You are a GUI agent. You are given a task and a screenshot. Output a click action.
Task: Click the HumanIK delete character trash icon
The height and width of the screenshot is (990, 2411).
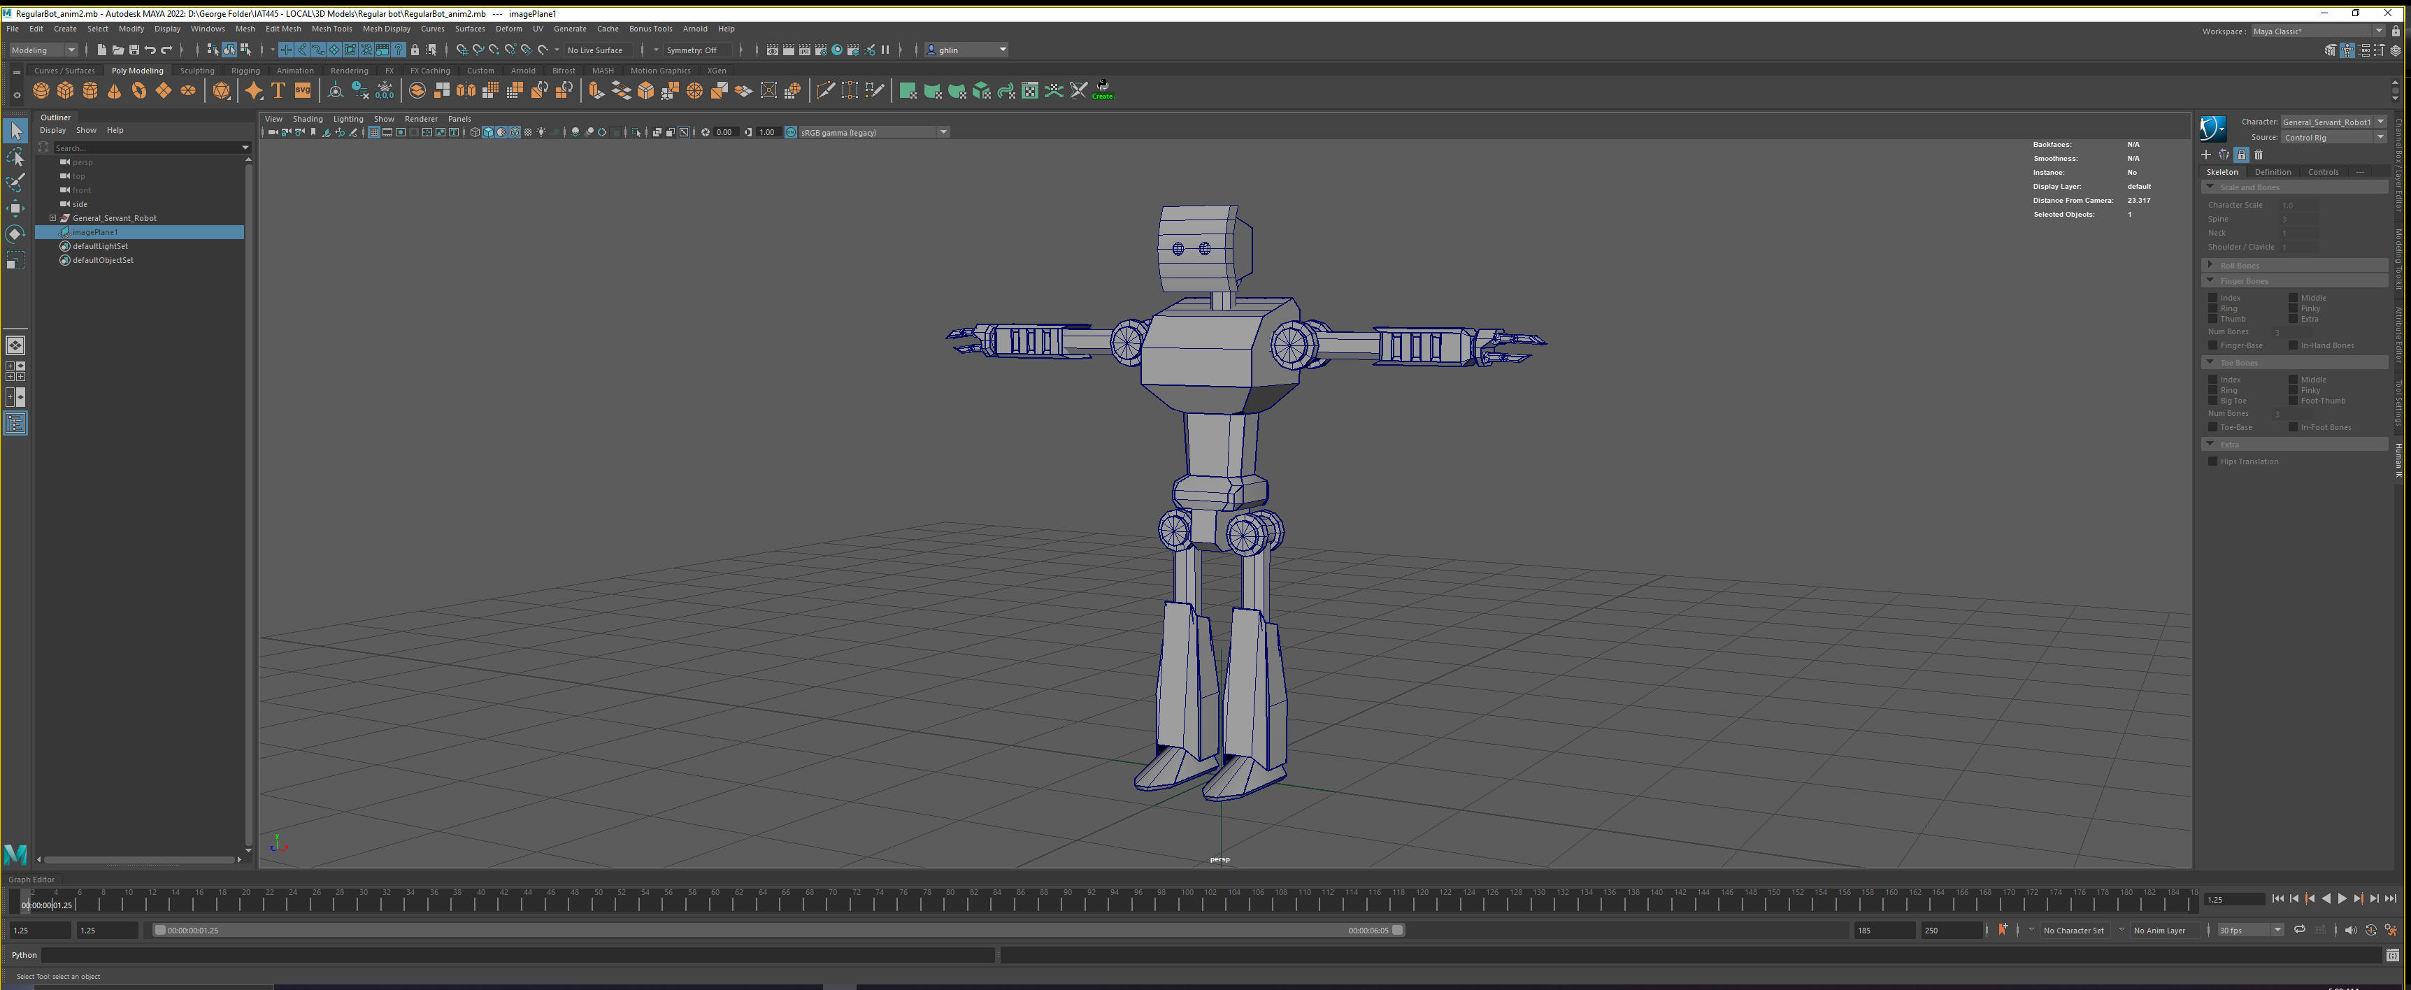tap(2259, 155)
